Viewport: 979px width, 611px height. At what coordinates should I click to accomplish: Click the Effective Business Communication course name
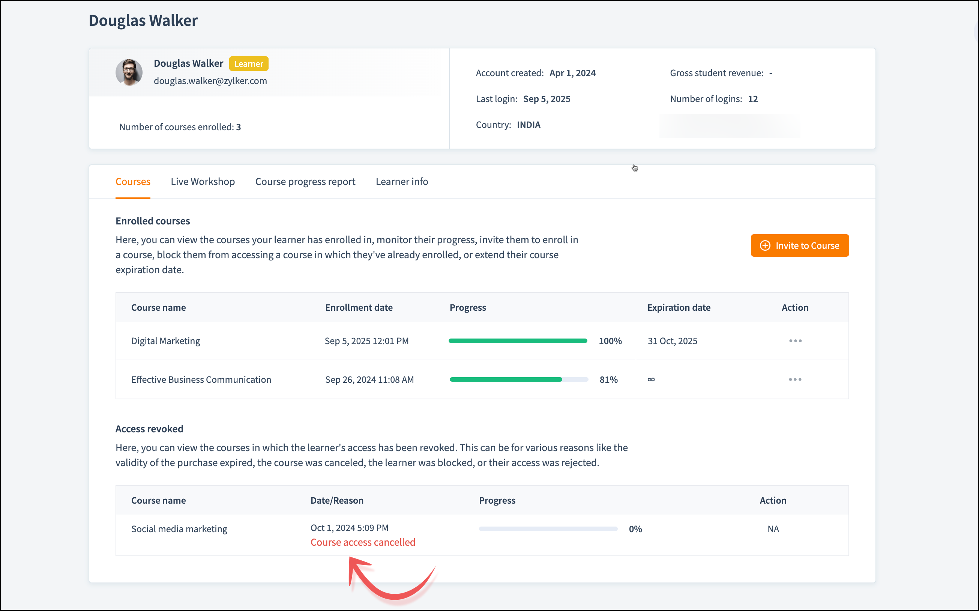click(201, 379)
